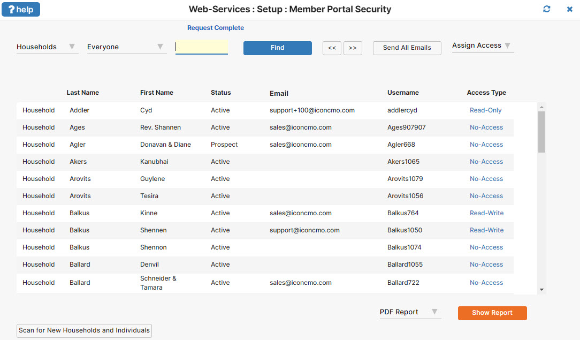
Task: Click the scrollbar's down arrow
Action: click(542, 289)
